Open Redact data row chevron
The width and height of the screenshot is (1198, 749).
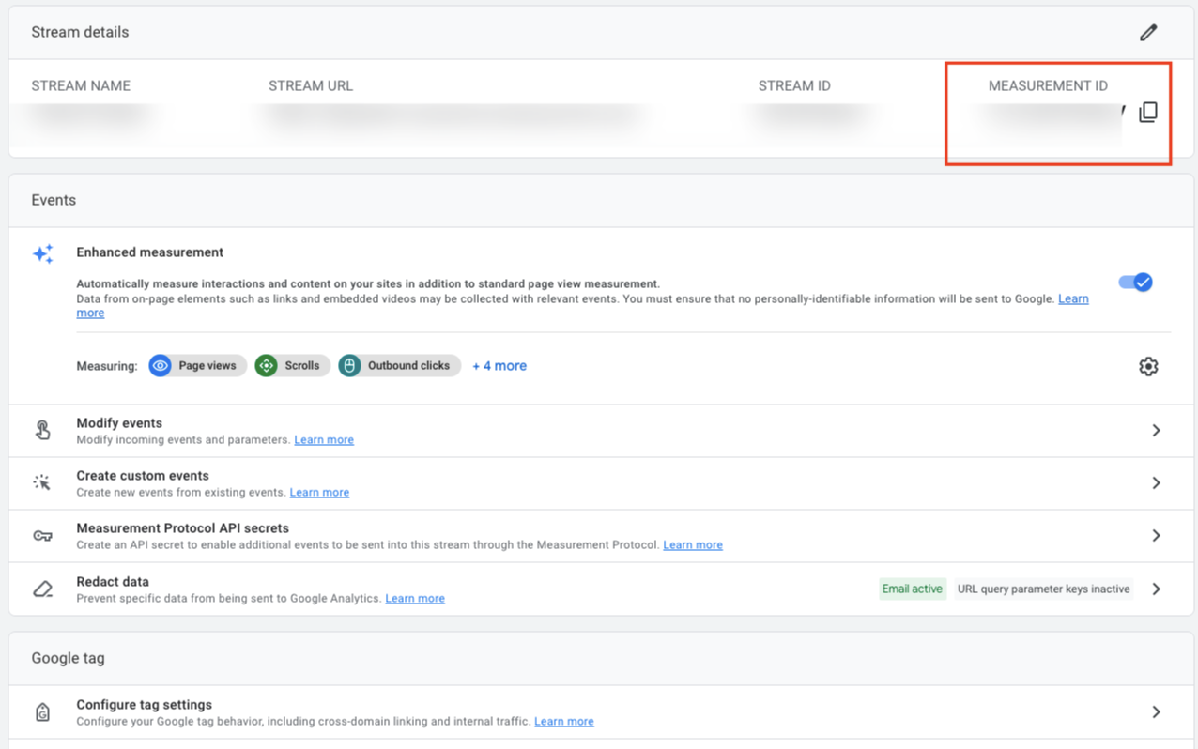pyautogui.click(x=1156, y=588)
